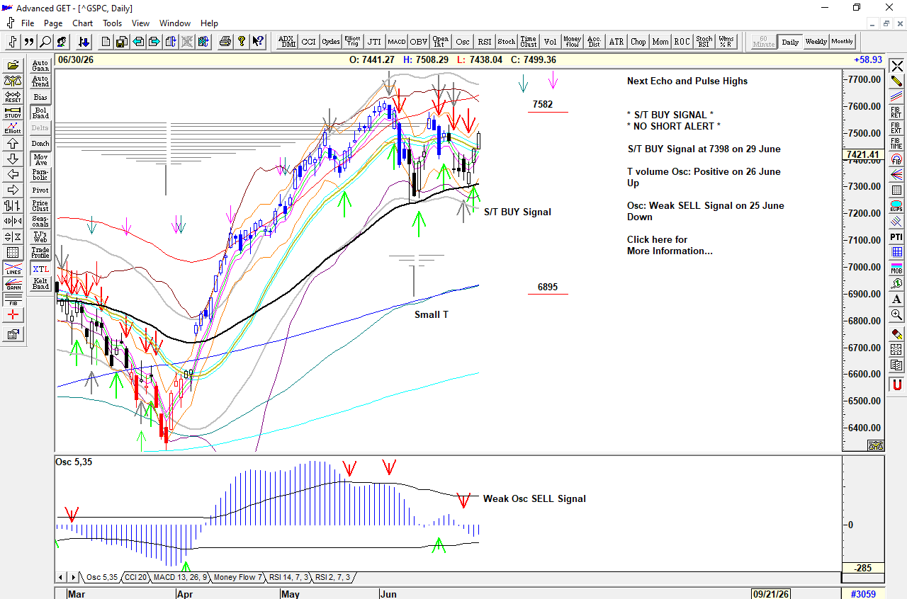Select the eraser tool
Viewport: 907px width, 599px height.
(896, 333)
